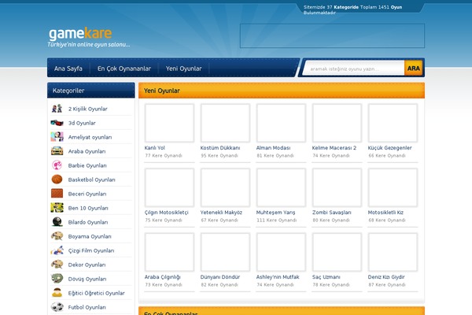
Task: Click the Yeni Oyunlar section header
Action: coord(282,91)
